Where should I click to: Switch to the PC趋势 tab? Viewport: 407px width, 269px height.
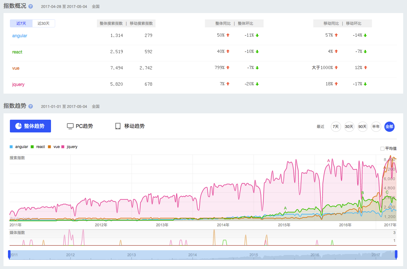(x=80, y=126)
